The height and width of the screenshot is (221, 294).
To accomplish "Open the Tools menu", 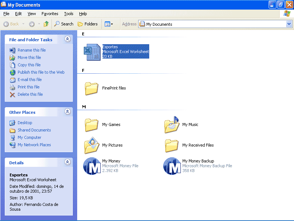I will click(x=69, y=14).
